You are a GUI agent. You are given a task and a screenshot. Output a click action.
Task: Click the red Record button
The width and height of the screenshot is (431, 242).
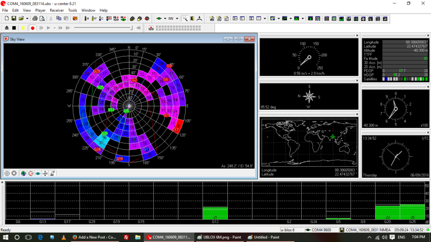tap(32, 28)
